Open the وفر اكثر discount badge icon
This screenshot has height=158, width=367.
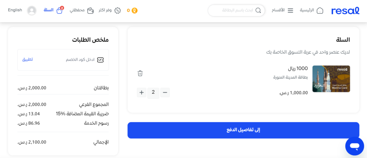pos(118,10)
